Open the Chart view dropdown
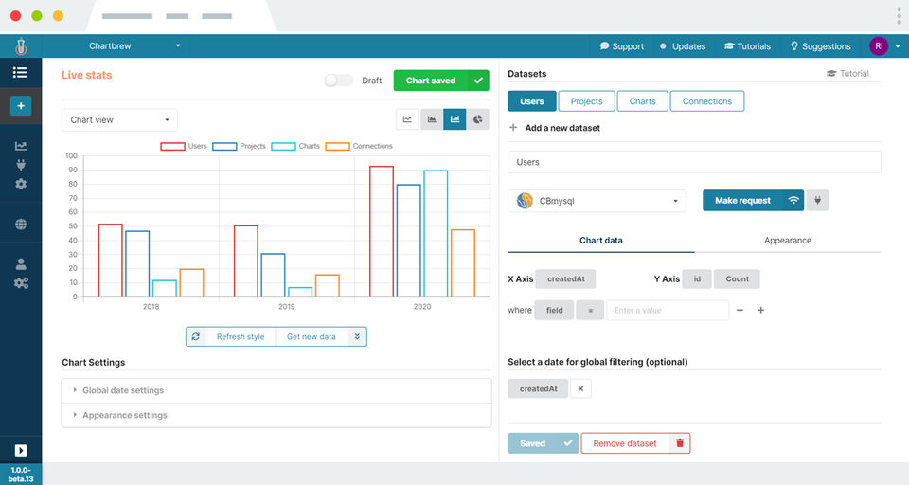Image resolution: width=909 pixels, height=485 pixels. (x=119, y=120)
